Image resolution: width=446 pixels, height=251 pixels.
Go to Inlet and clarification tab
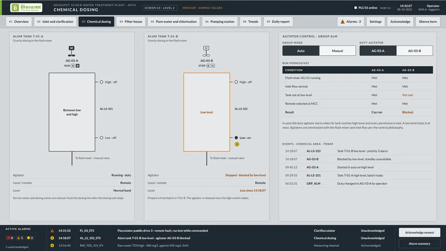point(55,22)
